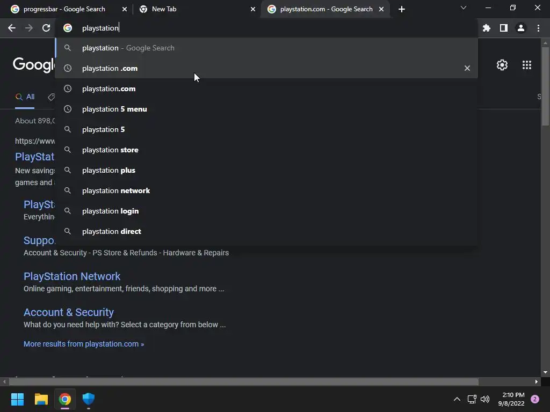The height and width of the screenshot is (412, 550).
Task: Close the progressbar Google Search tab
Action: (125, 9)
